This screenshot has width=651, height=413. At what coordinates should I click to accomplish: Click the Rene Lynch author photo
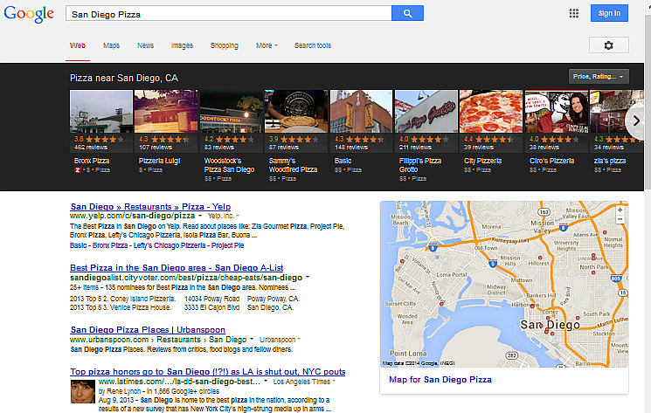tap(83, 391)
